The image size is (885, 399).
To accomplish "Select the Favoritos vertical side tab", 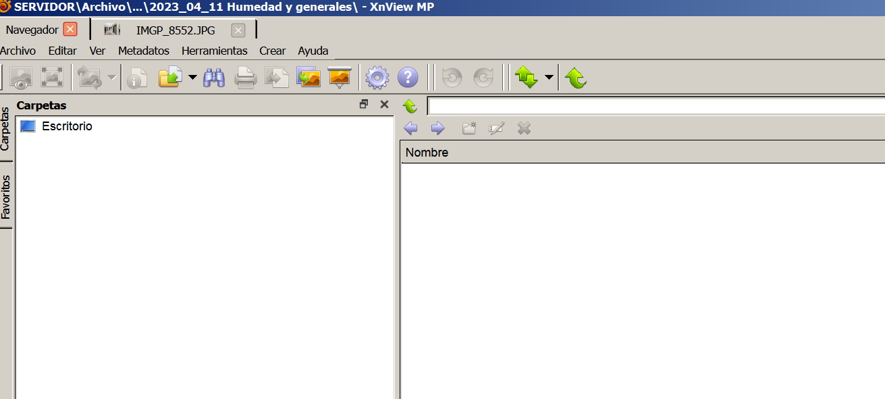I will point(5,196).
